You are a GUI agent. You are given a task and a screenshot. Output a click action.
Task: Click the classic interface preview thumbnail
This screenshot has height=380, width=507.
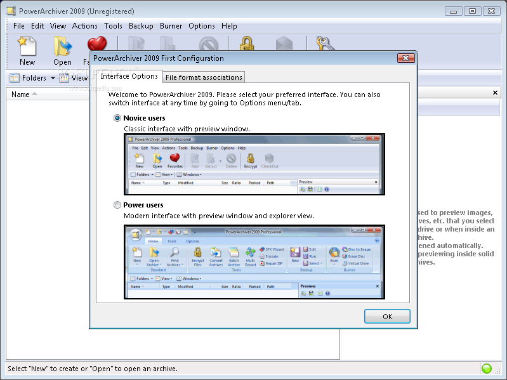(254, 164)
